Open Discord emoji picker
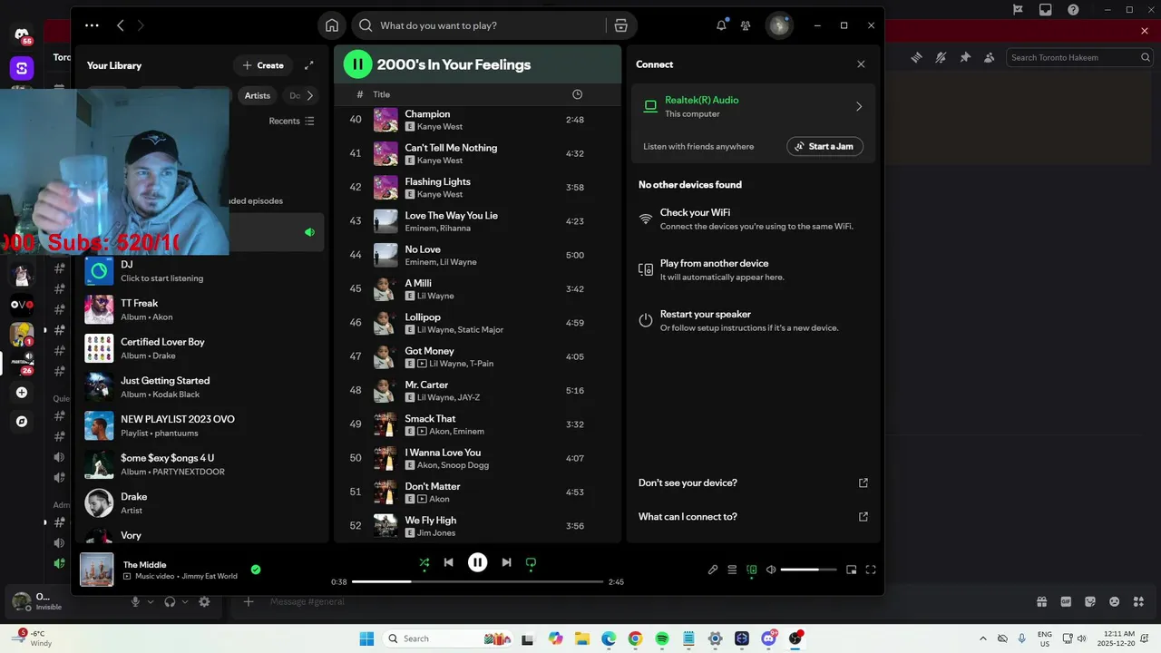 1114,601
